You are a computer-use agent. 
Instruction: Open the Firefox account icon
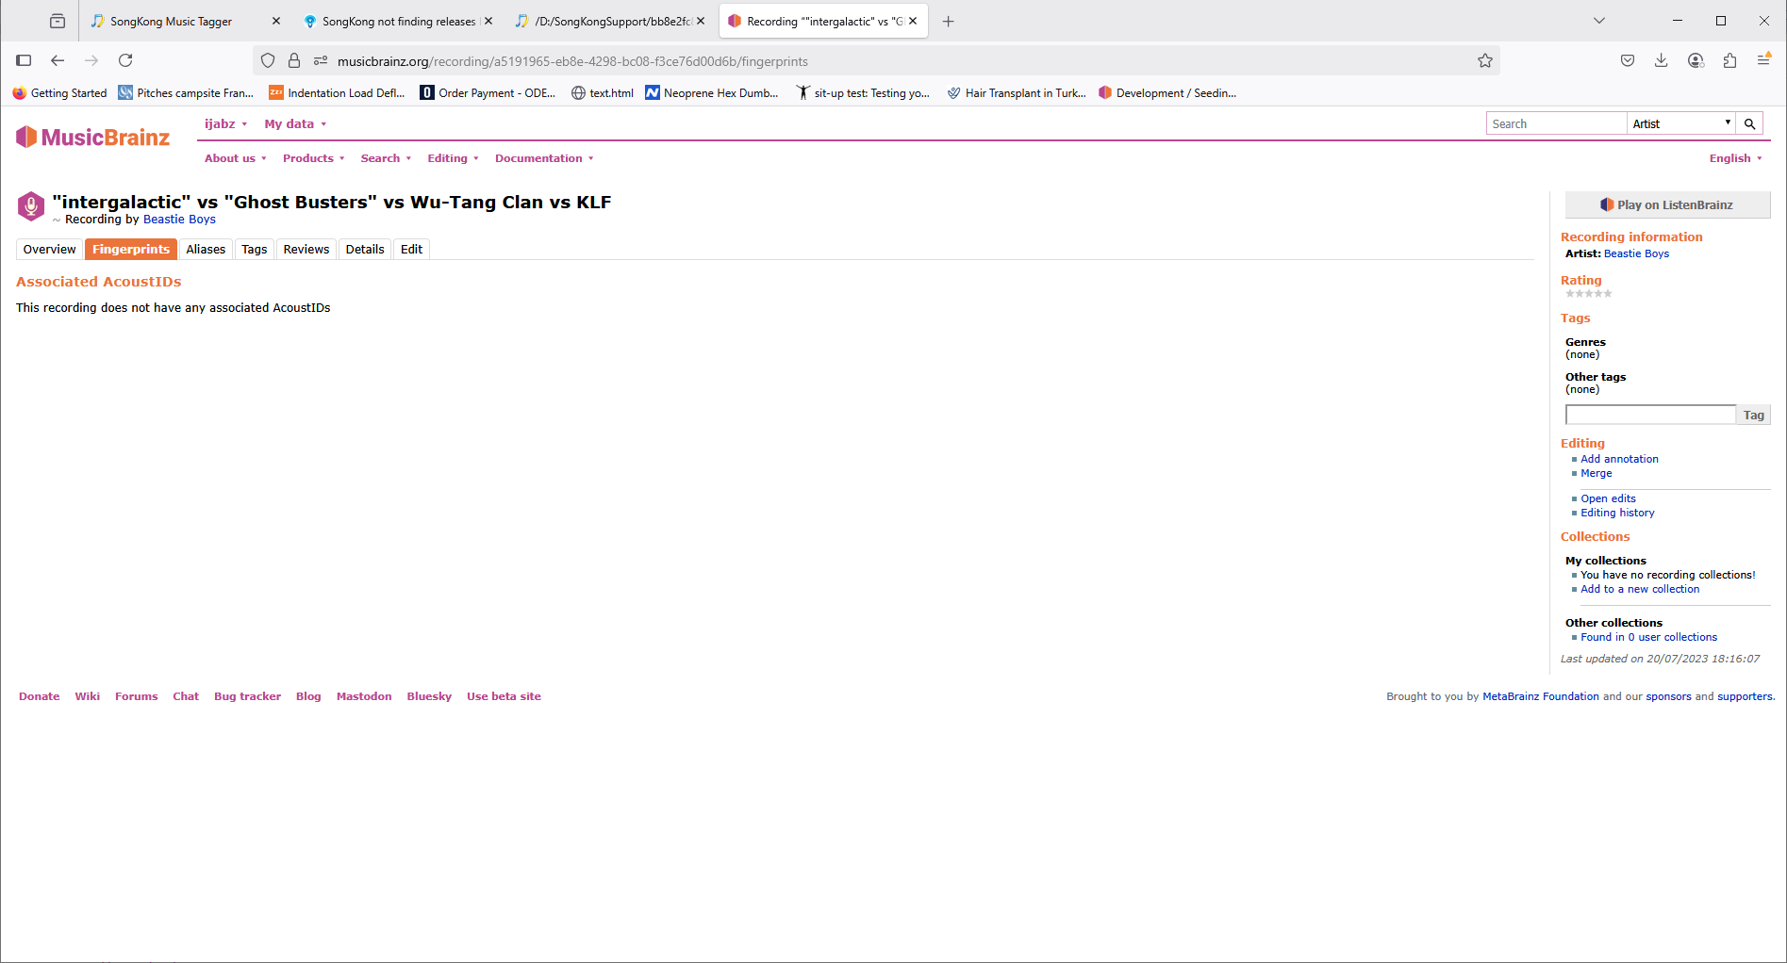1696,60
